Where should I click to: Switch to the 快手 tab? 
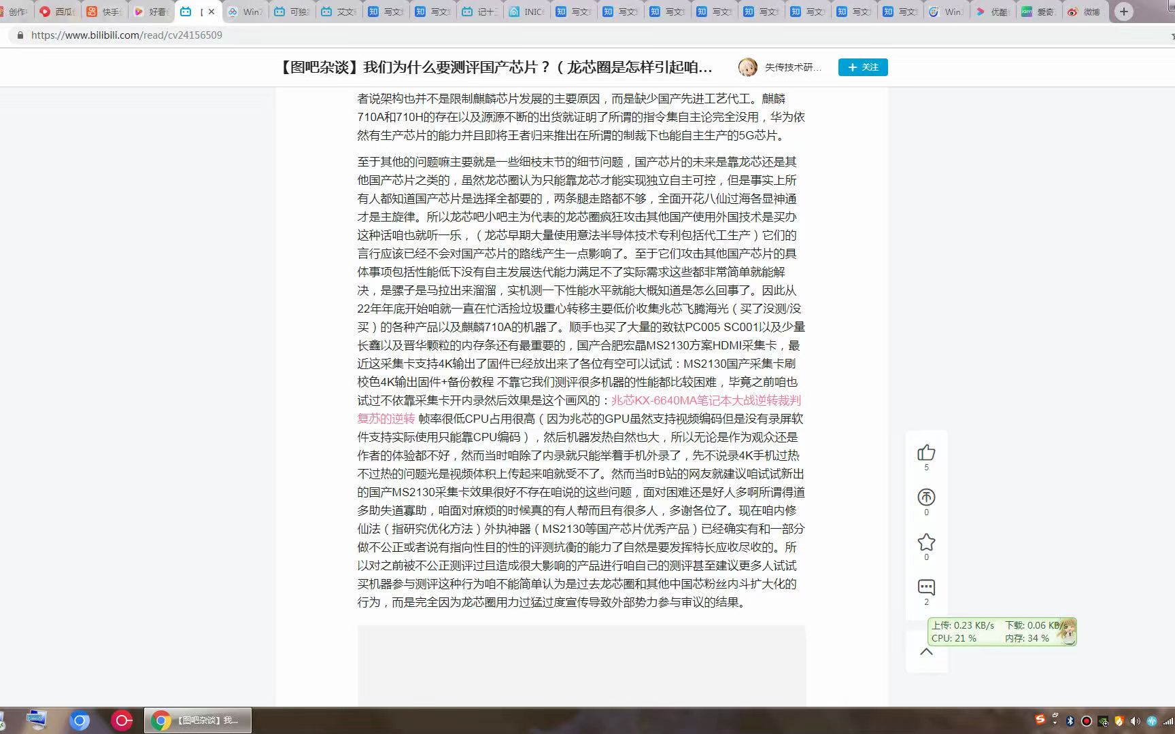tap(104, 12)
